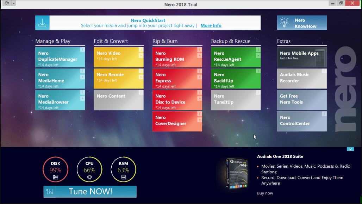Click info icon on Nero Burning ROM tile
Screen dimensions: 362x204
point(200,49)
